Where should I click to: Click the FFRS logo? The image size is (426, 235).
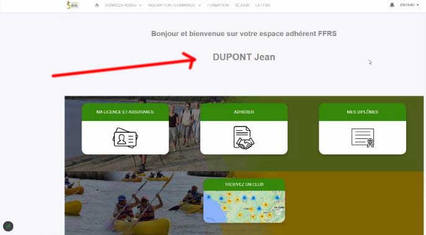click(x=73, y=5)
